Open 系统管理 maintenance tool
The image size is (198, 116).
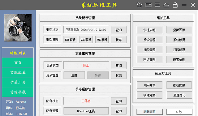coord(149,40)
